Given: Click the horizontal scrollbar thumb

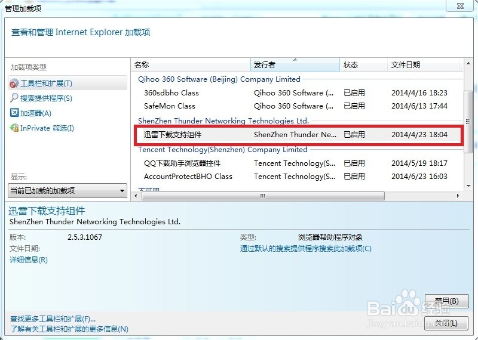Looking at the screenshot, I should pyautogui.click(x=263, y=196).
